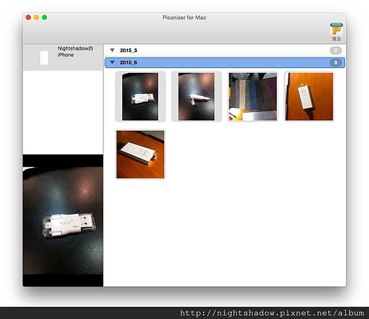The height and width of the screenshot is (319, 369).
Task: Click the 0 count badge on 2015_5
Action: pos(336,50)
